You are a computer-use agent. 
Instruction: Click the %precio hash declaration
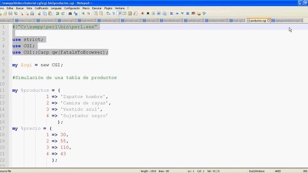[x=32, y=128]
